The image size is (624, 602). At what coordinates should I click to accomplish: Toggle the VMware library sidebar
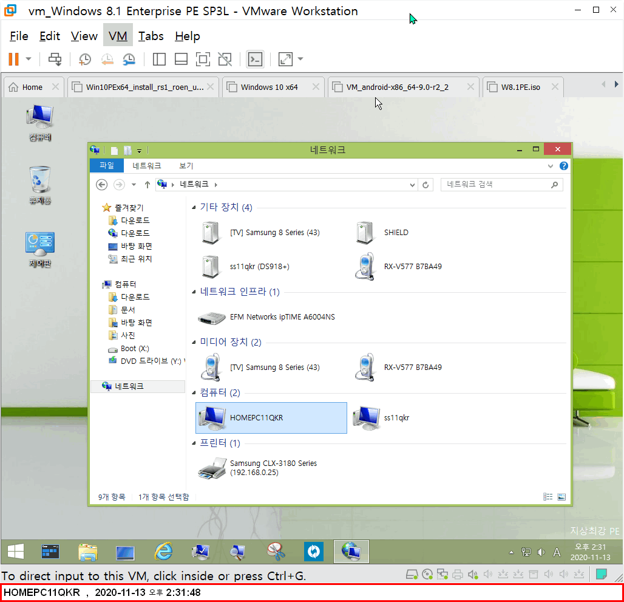click(159, 60)
